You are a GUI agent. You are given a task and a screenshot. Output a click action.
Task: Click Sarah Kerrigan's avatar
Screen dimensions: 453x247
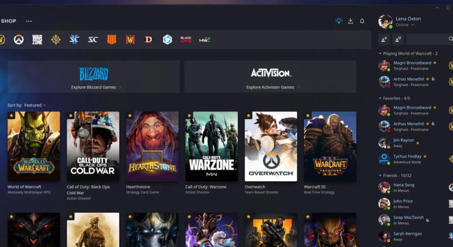[384, 237]
